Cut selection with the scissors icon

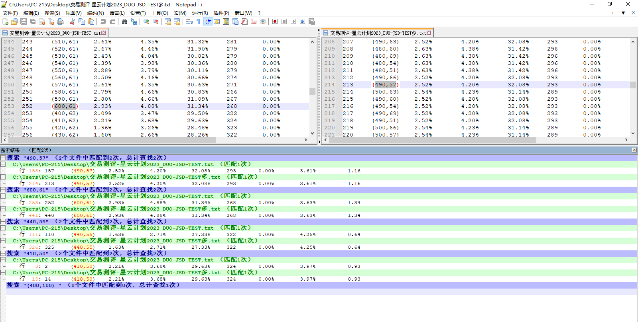tap(73, 21)
